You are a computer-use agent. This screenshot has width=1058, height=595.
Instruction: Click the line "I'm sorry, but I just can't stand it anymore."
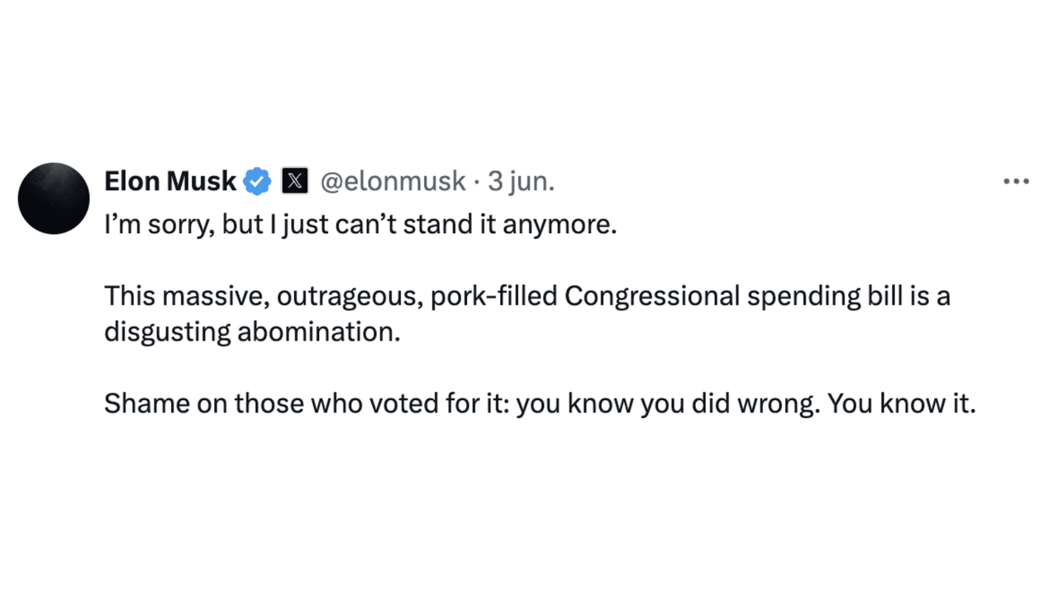click(x=360, y=225)
